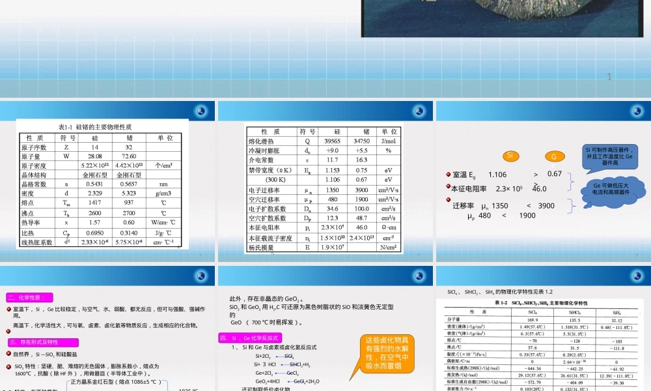Click the crystal photo on the first slide
Viewport: 651px width, 391px height.
click(503, 18)
